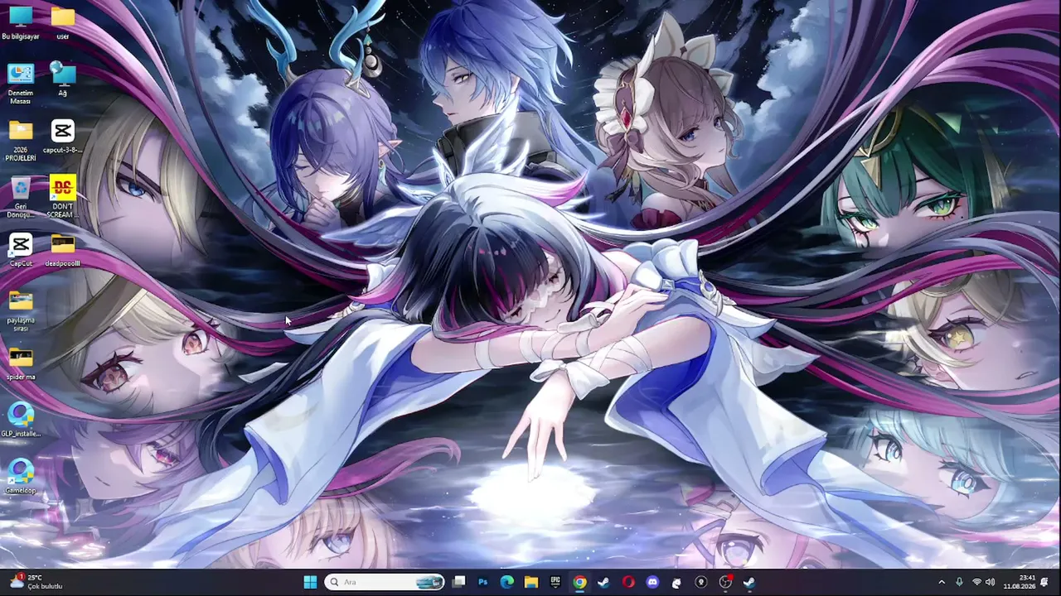Open the volume control in tray
Viewport: 1061px width, 596px height.
(990, 582)
